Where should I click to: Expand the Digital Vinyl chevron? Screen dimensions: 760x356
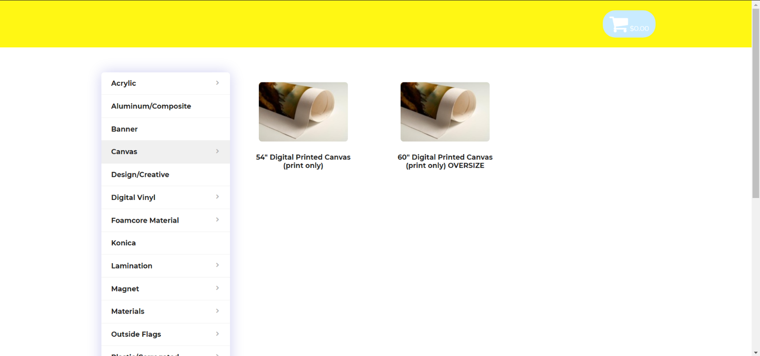[217, 197]
